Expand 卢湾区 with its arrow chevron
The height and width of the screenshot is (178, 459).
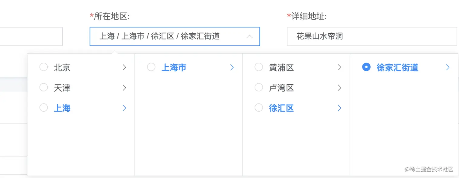pos(339,88)
